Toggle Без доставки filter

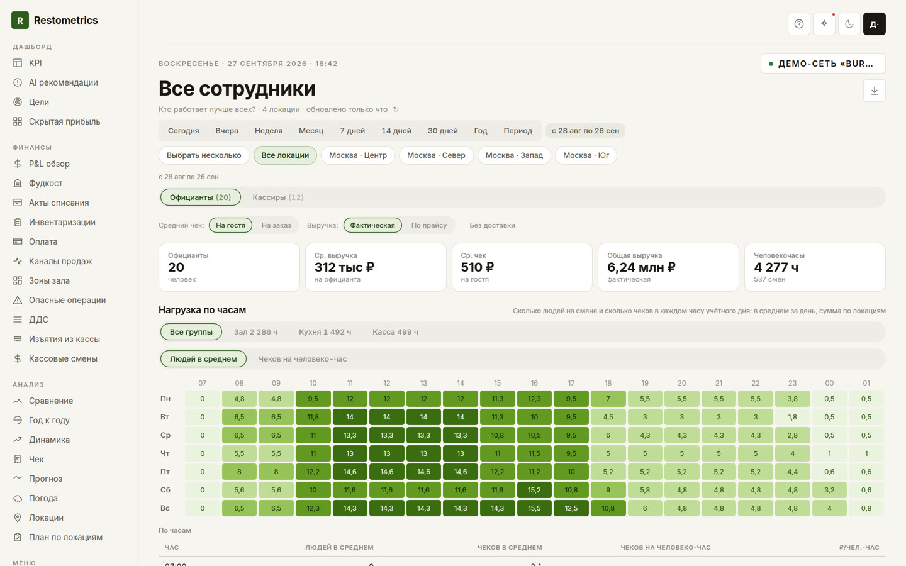(x=492, y=225)
